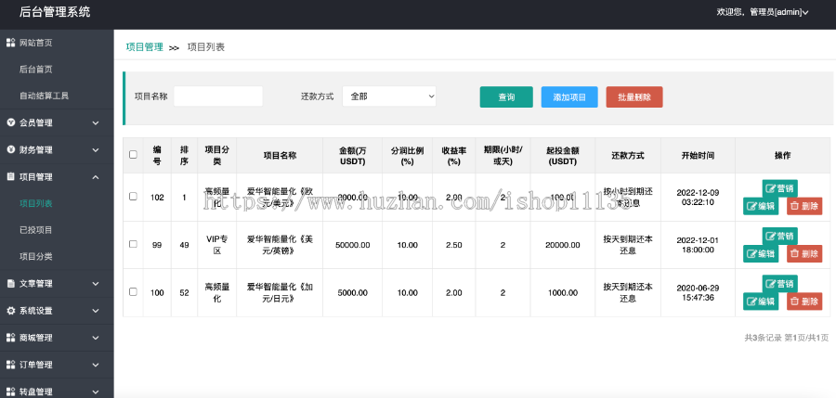This screenshot has height=398, width=836.
Task: Click the 网站首页 grid icon in sidebar
Action: [10, 43]
